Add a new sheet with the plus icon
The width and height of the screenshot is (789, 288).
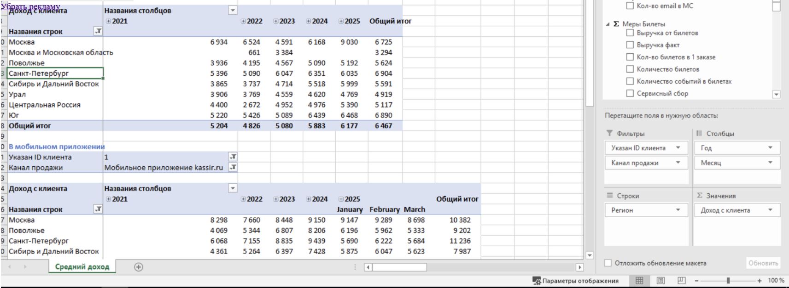(138, 267)
